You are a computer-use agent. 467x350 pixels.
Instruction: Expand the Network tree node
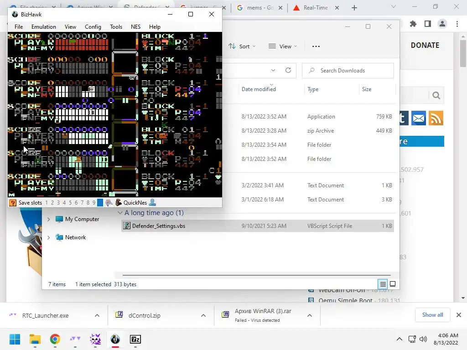[48, 237]
